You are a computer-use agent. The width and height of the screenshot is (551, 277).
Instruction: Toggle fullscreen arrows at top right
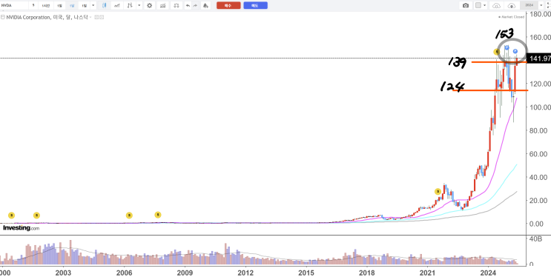(x=548, y=6)
